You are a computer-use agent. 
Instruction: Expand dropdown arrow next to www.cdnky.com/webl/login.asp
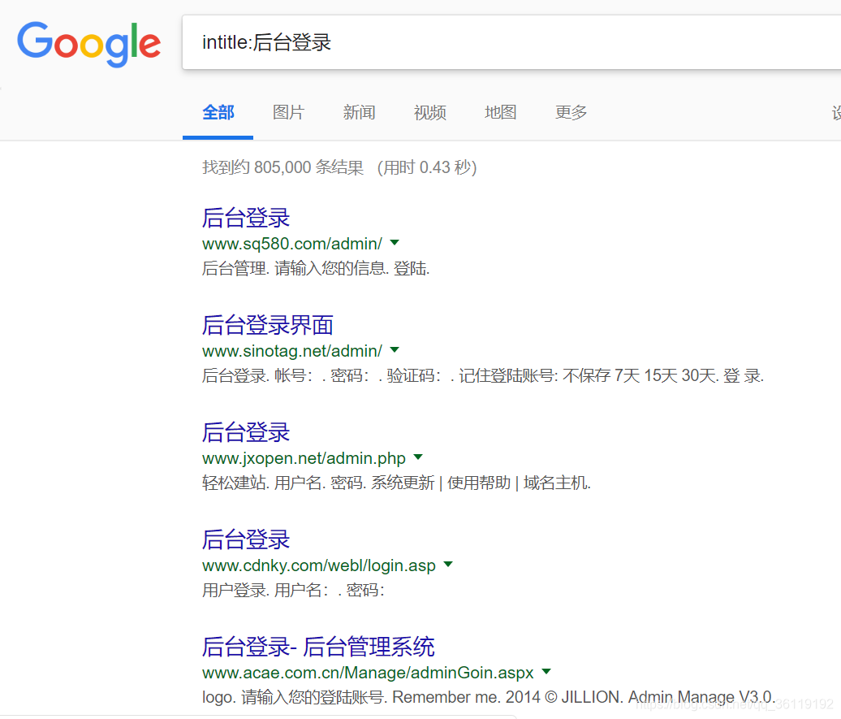point(448,565)
